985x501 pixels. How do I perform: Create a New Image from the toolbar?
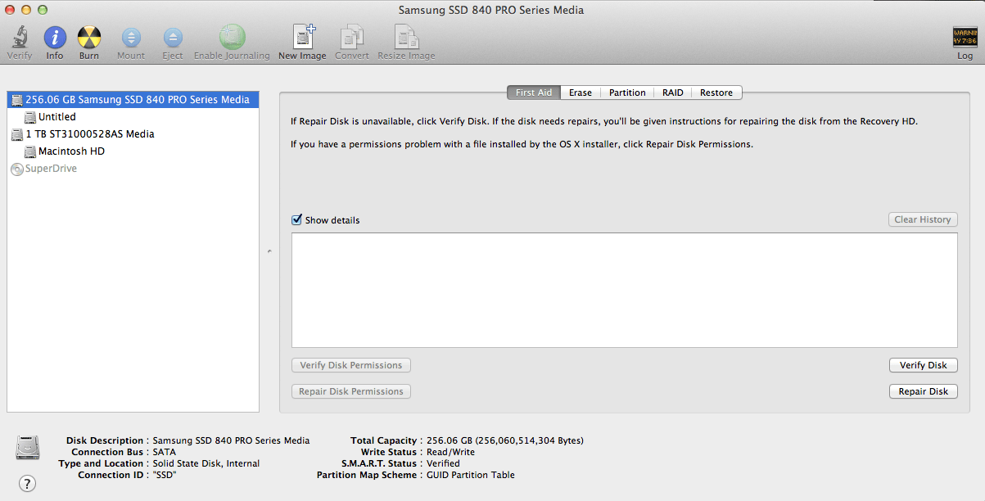(x=304, y=37)
